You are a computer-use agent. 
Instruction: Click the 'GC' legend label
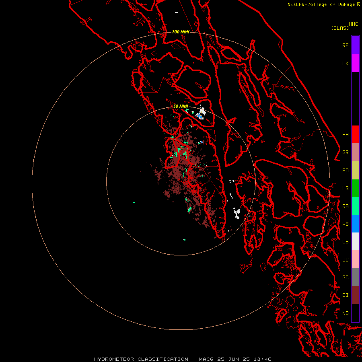(345, 278)
